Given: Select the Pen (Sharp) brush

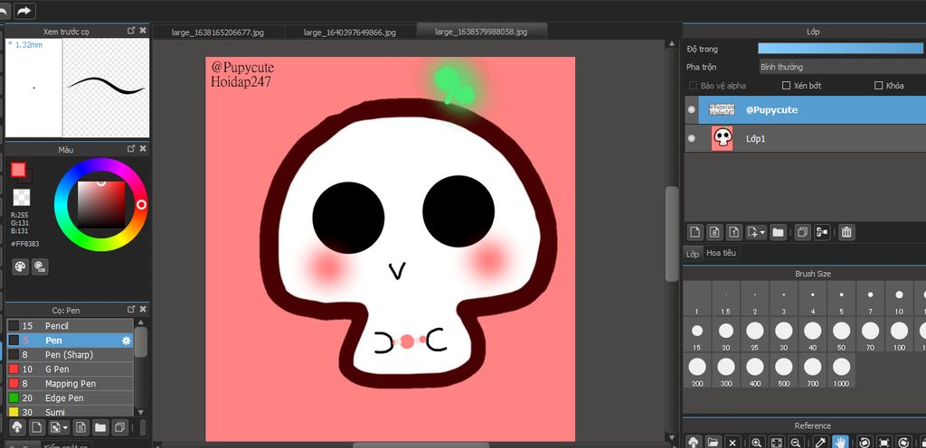Looking at the screenshot, I should click(x=70, y=355).
